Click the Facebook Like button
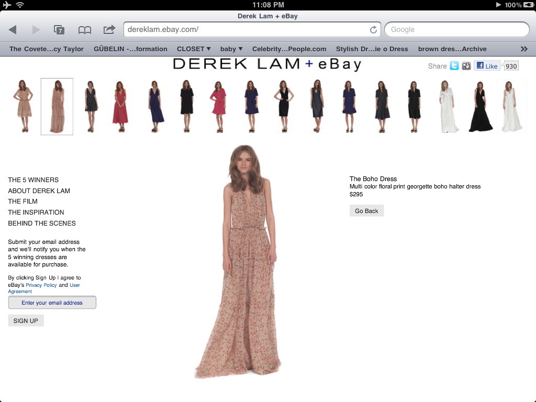The height and width of the screenshot is (402, 536). (487, 65)
